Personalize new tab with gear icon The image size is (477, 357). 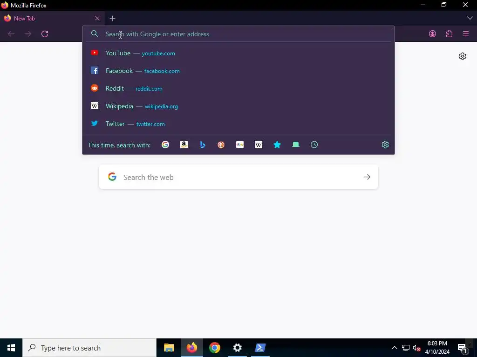pyautogui.click(x=463, y=56)
